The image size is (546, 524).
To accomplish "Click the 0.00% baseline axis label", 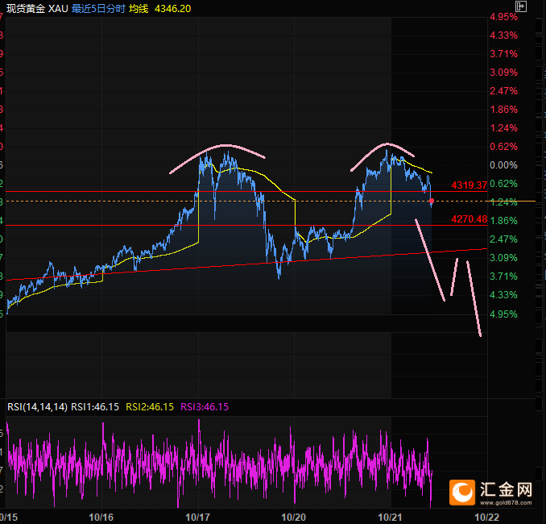I will pyautogui.click(x=503, y=165).
